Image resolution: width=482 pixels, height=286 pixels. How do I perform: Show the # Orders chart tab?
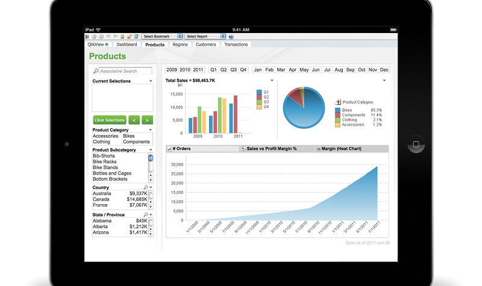[x=202, y=149]
